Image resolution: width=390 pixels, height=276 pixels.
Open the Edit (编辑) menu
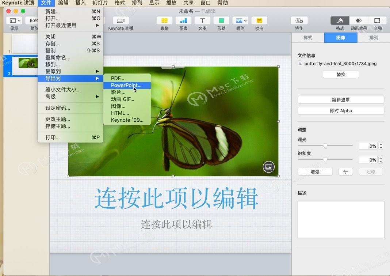[63, 3]
